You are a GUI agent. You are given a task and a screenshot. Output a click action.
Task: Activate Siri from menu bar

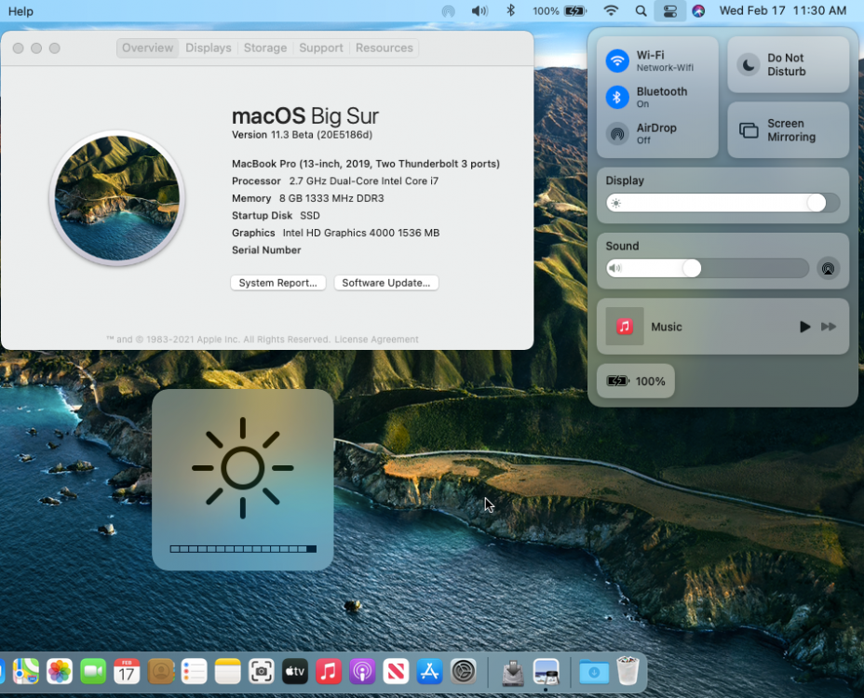click(698, 11)
